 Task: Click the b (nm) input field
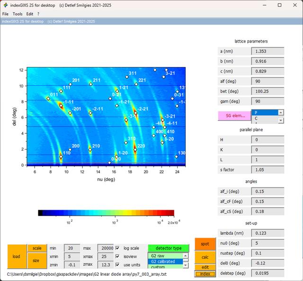click(267, 61)
